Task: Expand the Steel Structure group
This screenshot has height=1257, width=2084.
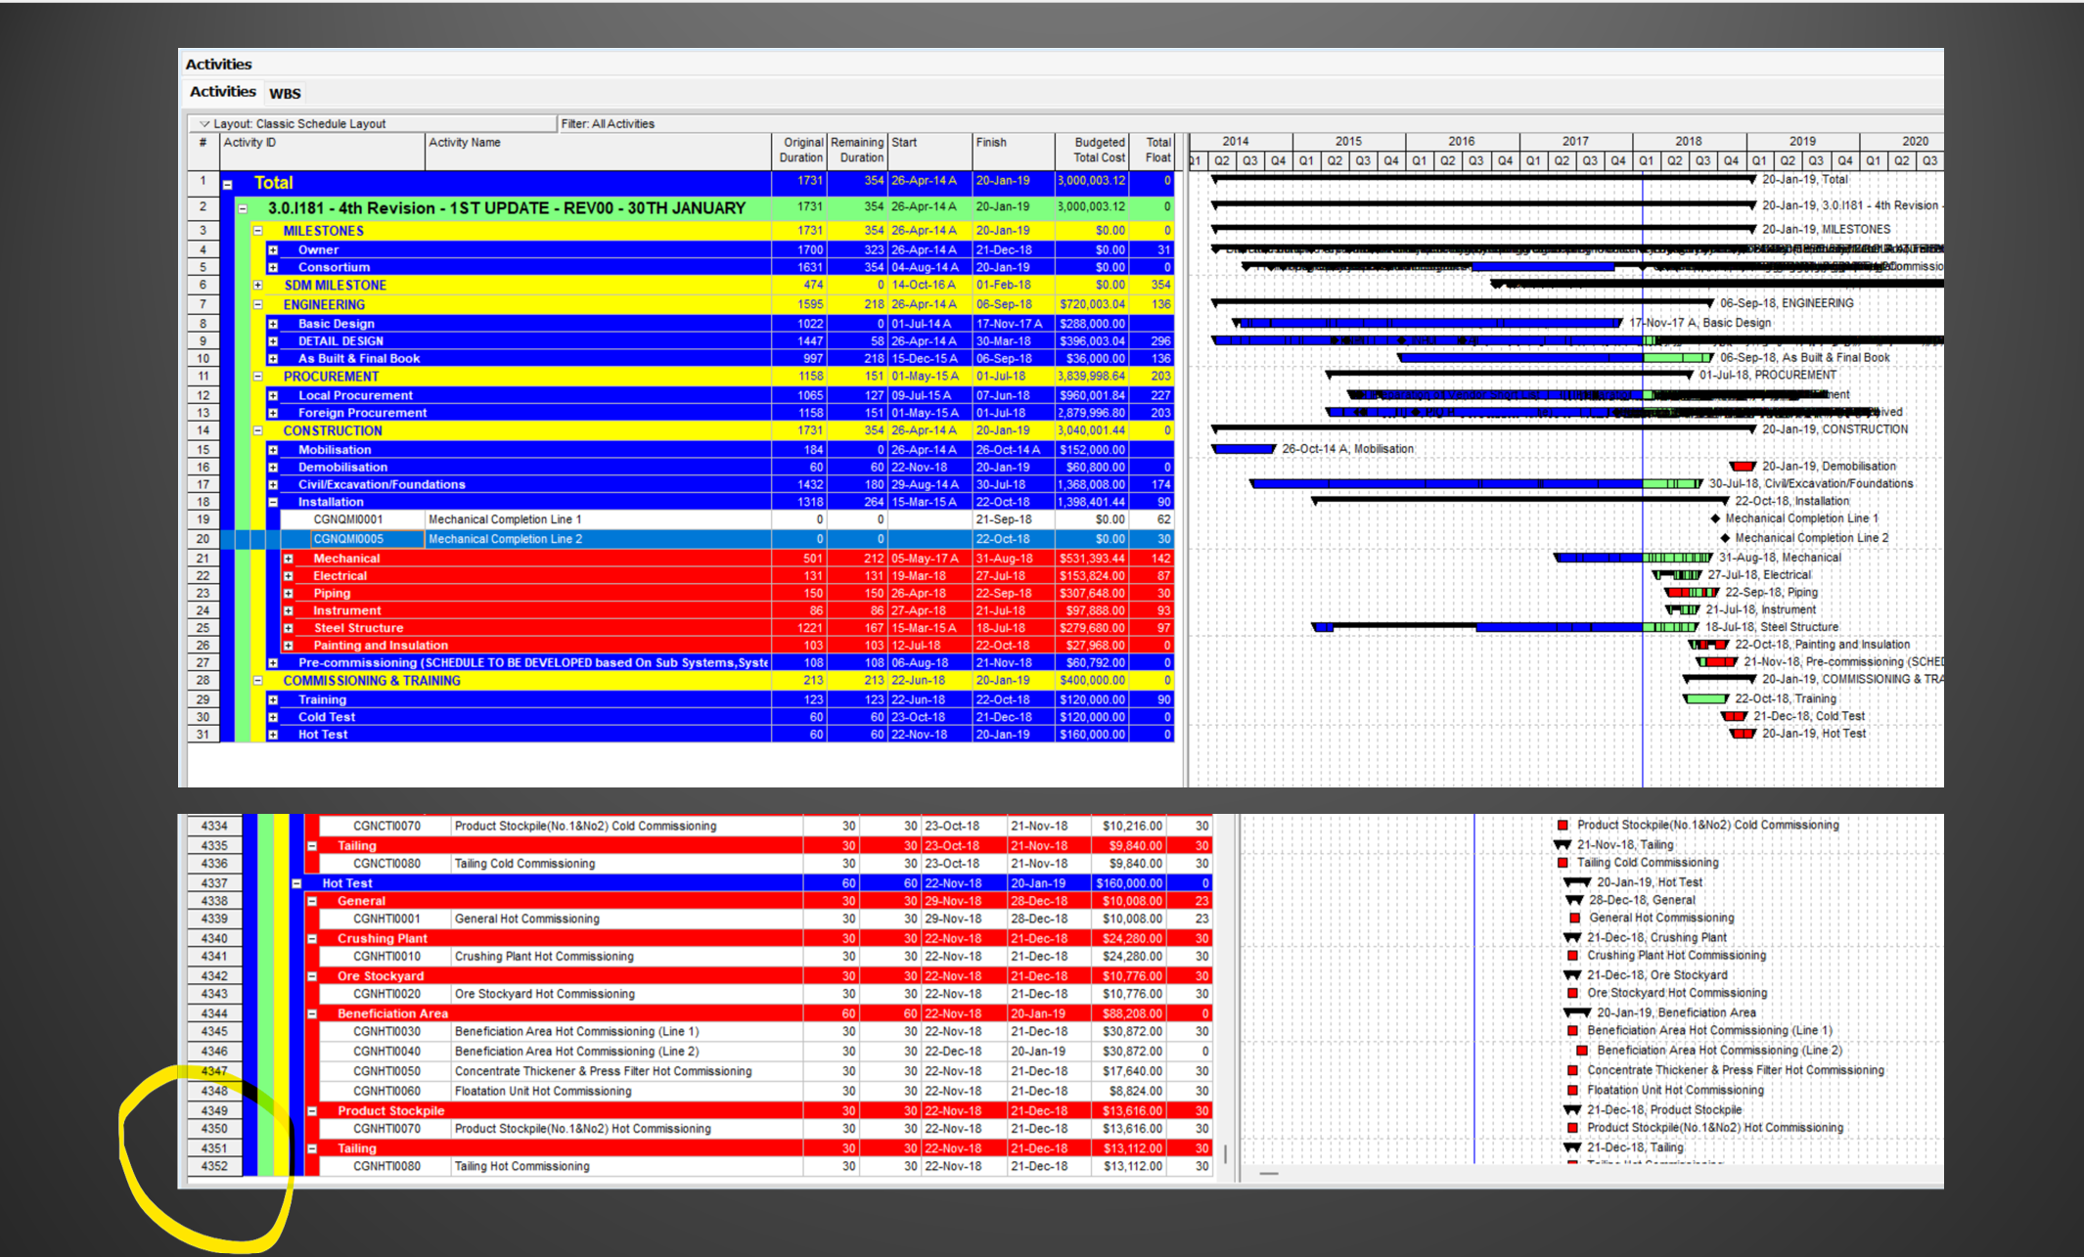Action: 289,628
